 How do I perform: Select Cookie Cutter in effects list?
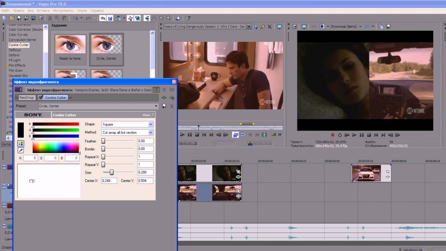tap(19, 45)
